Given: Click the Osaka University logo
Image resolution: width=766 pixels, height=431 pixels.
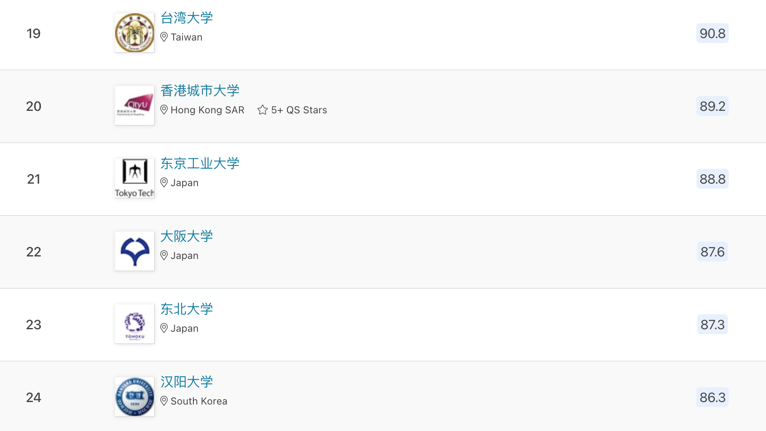Looking at the screenshot, I should 135,251.
